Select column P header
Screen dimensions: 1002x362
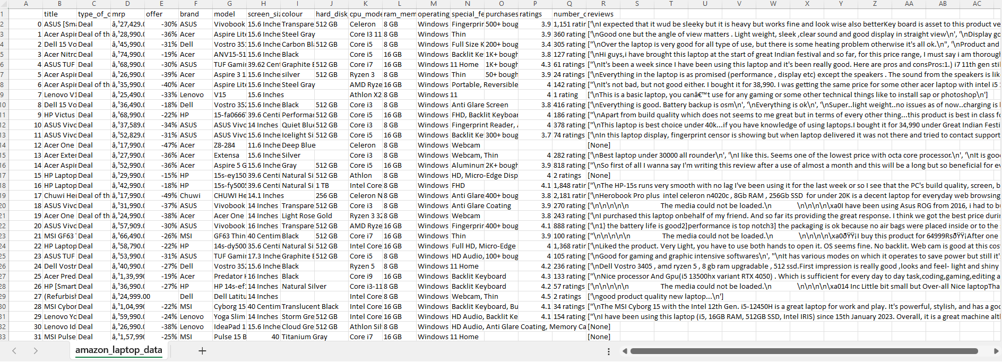click(535, 4)
